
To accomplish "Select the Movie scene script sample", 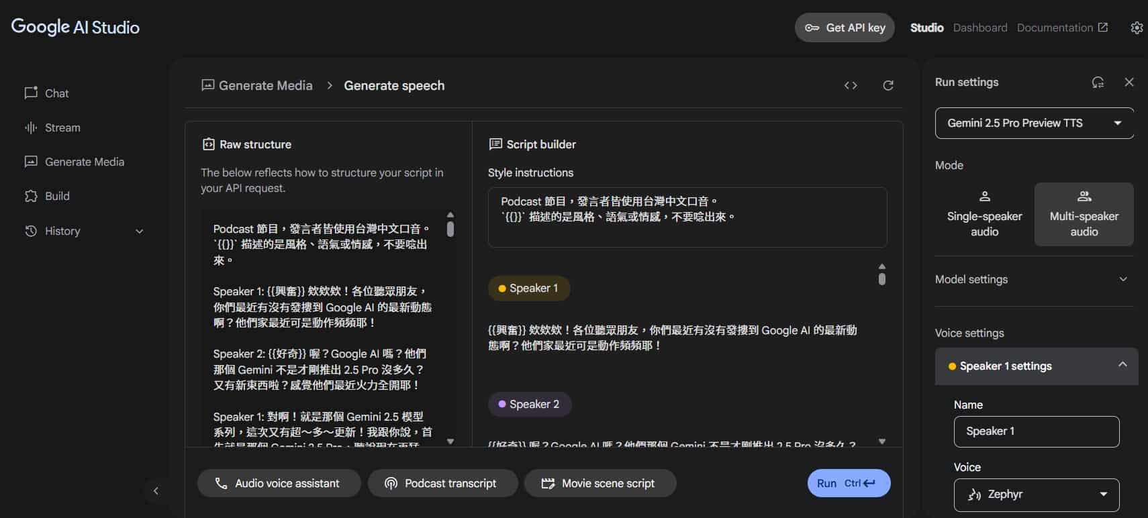I will coord(600,483).
